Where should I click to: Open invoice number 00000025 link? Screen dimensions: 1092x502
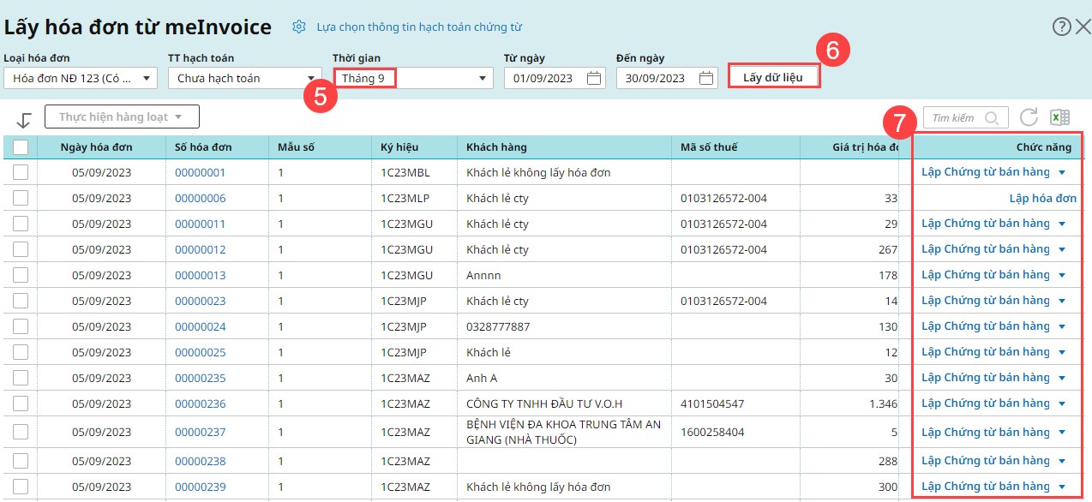[201, 352]
